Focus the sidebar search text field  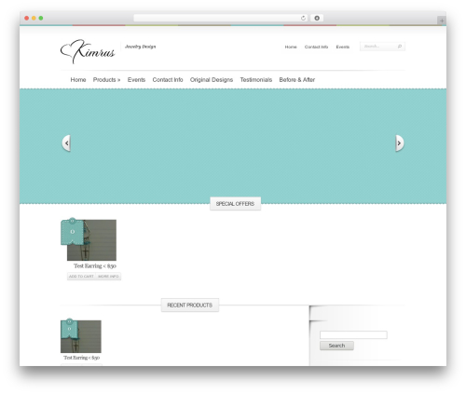pyautogui.click(x=353, y=334)
